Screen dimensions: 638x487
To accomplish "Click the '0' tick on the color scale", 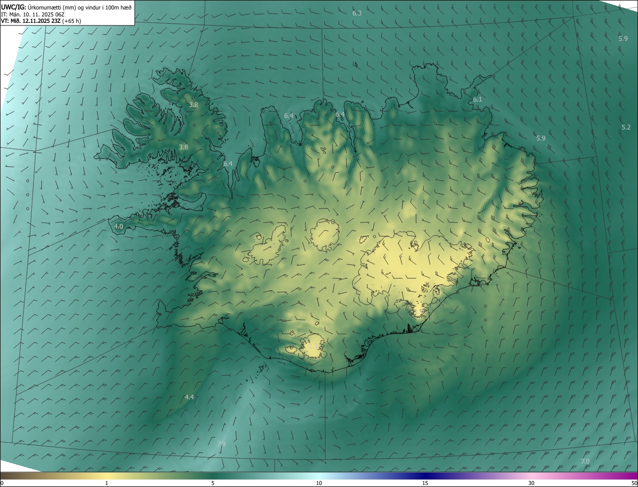I will tap(2, 483).
